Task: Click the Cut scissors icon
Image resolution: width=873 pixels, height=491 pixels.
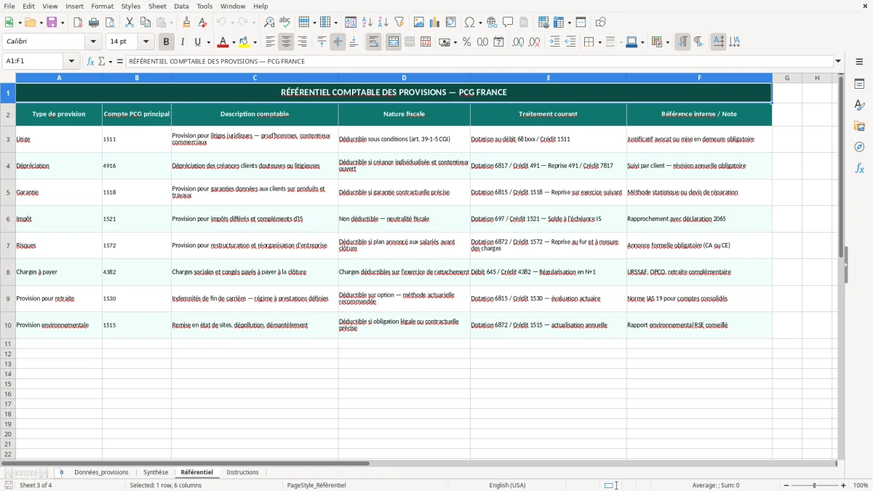Action: click(129, 23)
